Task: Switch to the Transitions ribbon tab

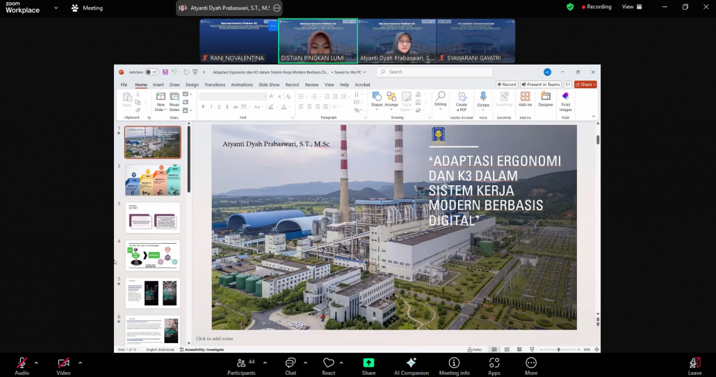Action: pyautogui.click(x=215, y=85)
